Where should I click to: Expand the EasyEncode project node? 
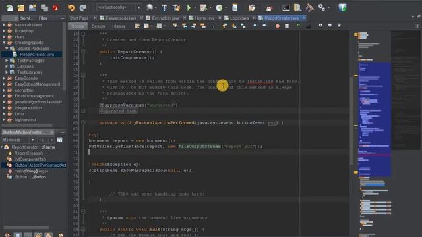click(4, 78)
